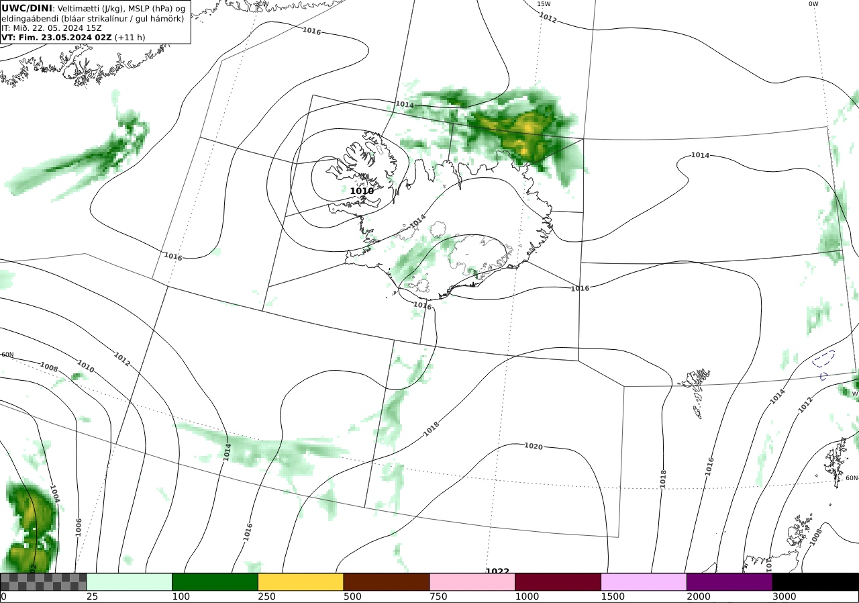This screenshot has width=859, height=603.
Task: Click the pale green 25–100 legend swatch
Action: (130, 582)
